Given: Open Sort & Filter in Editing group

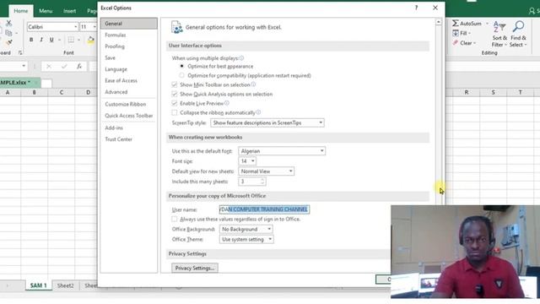Looking at the screenshot, I should coord(499,34).
